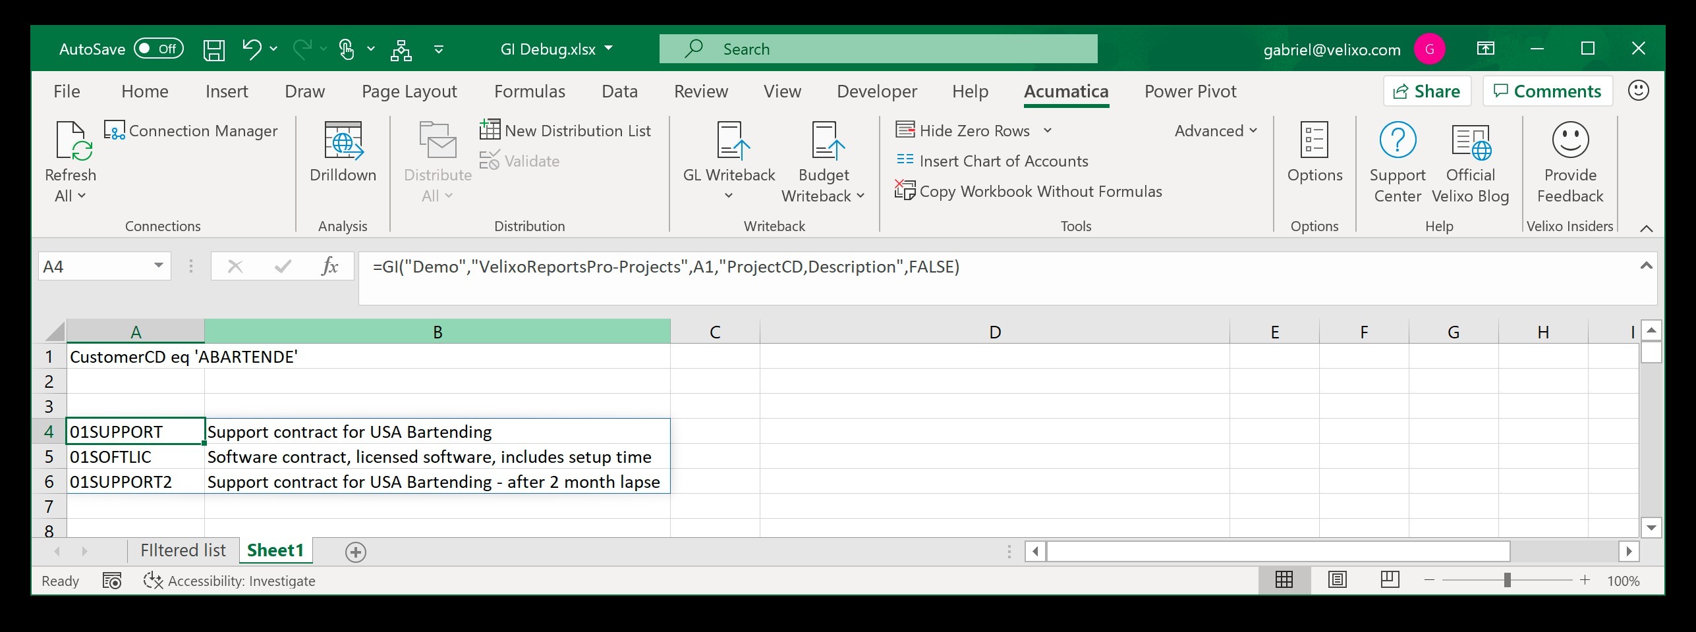The image size is (1696, 632).
Task: Open the Name Box dropdown arrow
Action: click(x=158, y=266)
